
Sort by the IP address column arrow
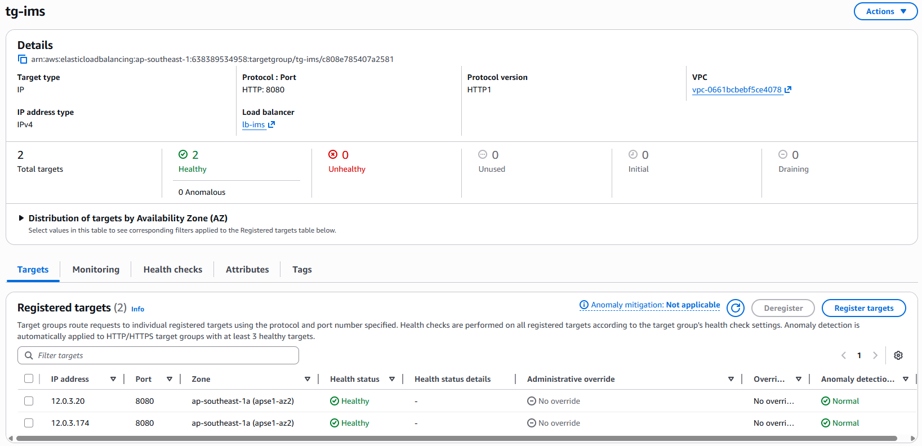[x=113, y=379]
